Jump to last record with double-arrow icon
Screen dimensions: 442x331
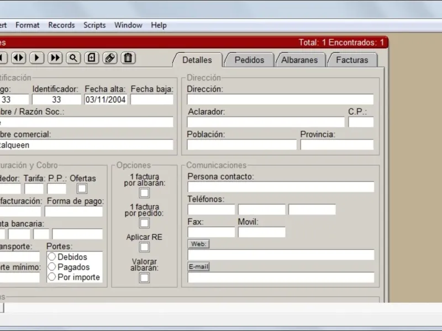pyautogui.click(x=55, y=58)
